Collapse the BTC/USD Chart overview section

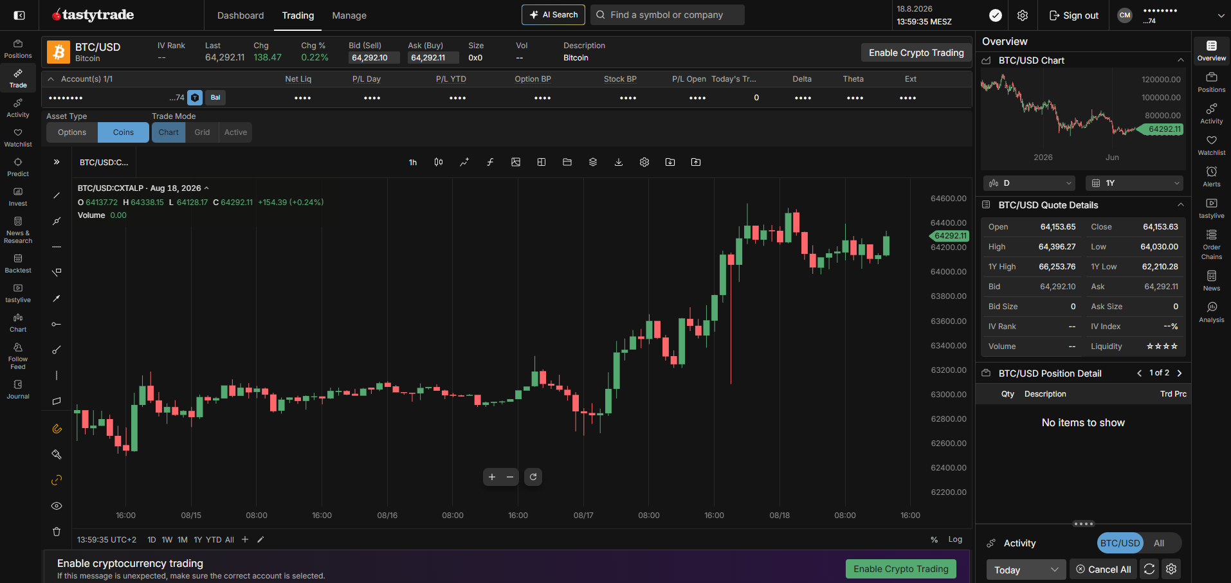pos(1180,60)
